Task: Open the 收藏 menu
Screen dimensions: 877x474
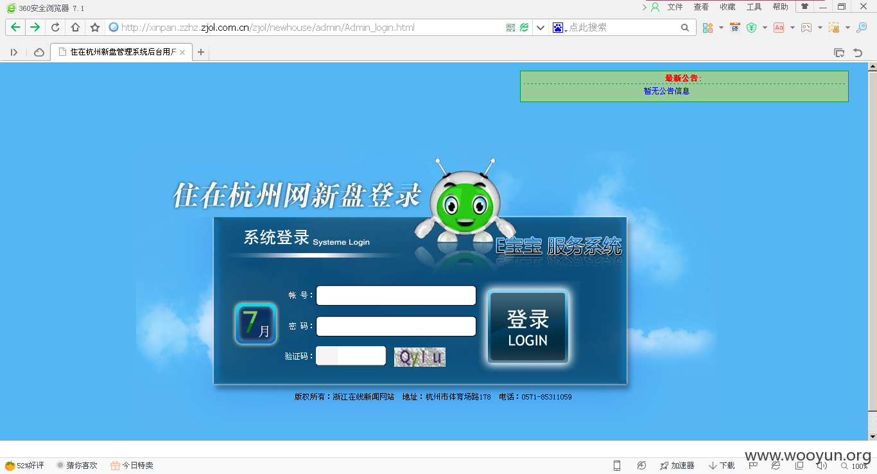Action: (727, 7)
